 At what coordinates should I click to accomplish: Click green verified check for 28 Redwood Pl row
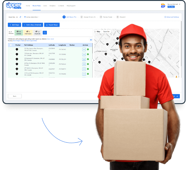(88, 59)
